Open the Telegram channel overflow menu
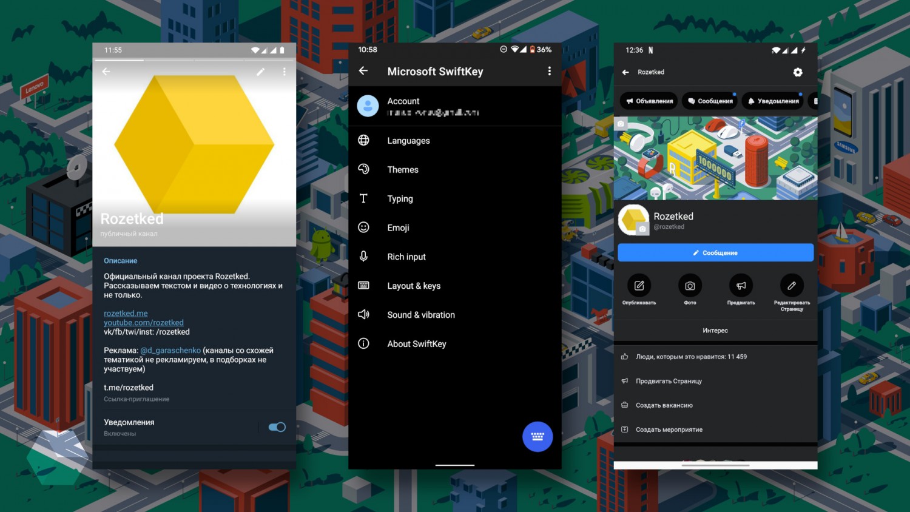 pos(284,72)
